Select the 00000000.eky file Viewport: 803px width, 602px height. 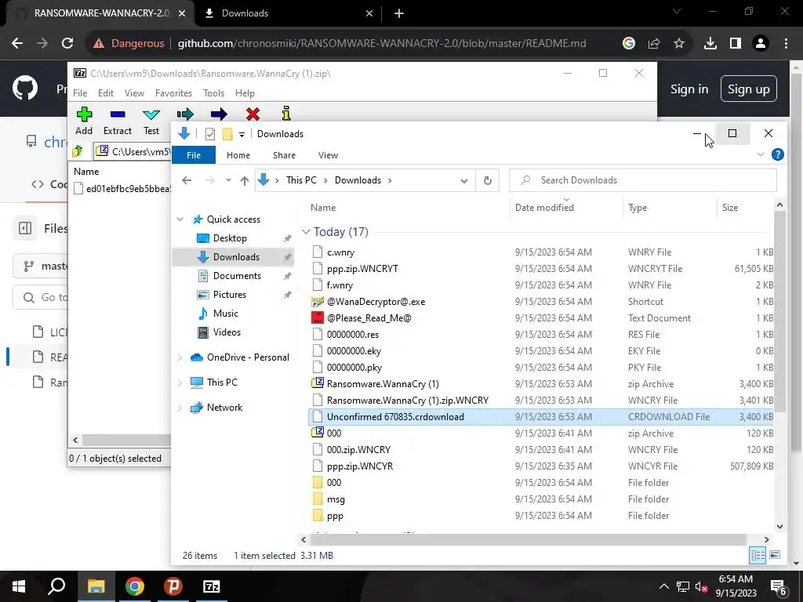354,351
